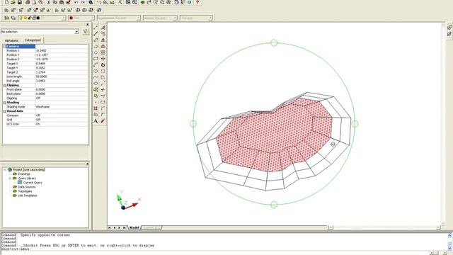
Task: Select the Arc draw tool
Action: click(96, 64)
